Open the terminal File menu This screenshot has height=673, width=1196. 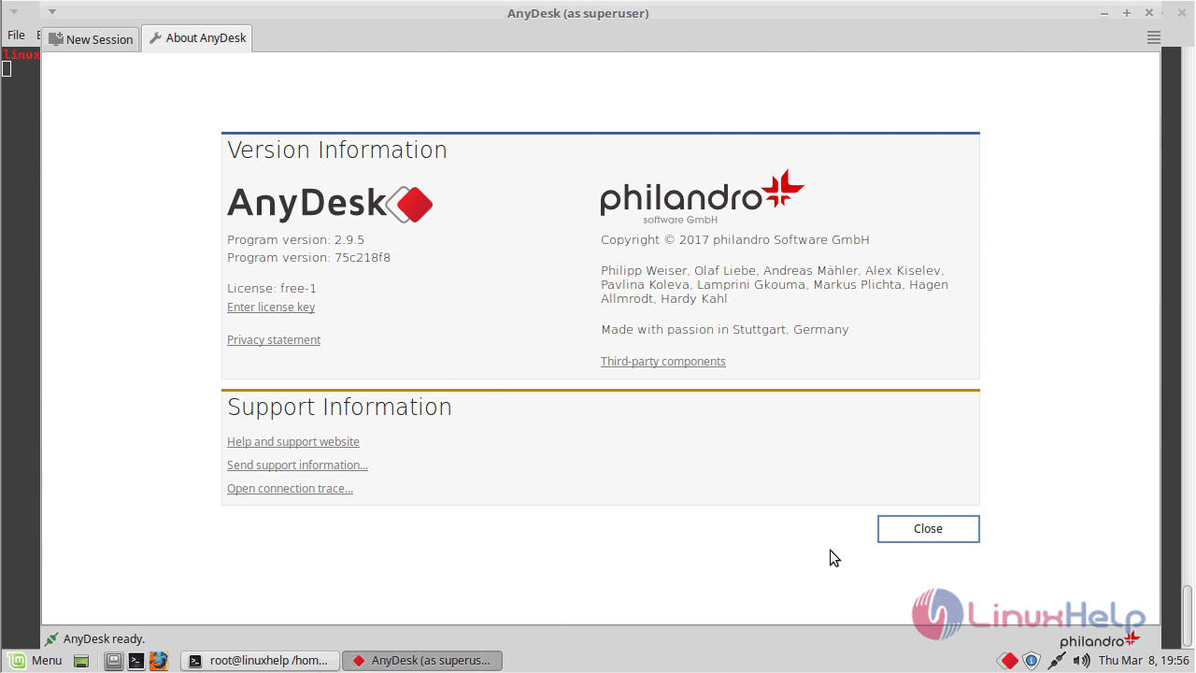pyautogui.click(x=16, y=35)
